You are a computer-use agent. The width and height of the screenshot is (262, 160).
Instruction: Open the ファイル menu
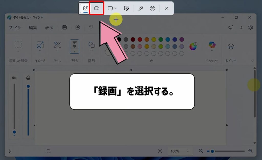(x=15, y=27)
